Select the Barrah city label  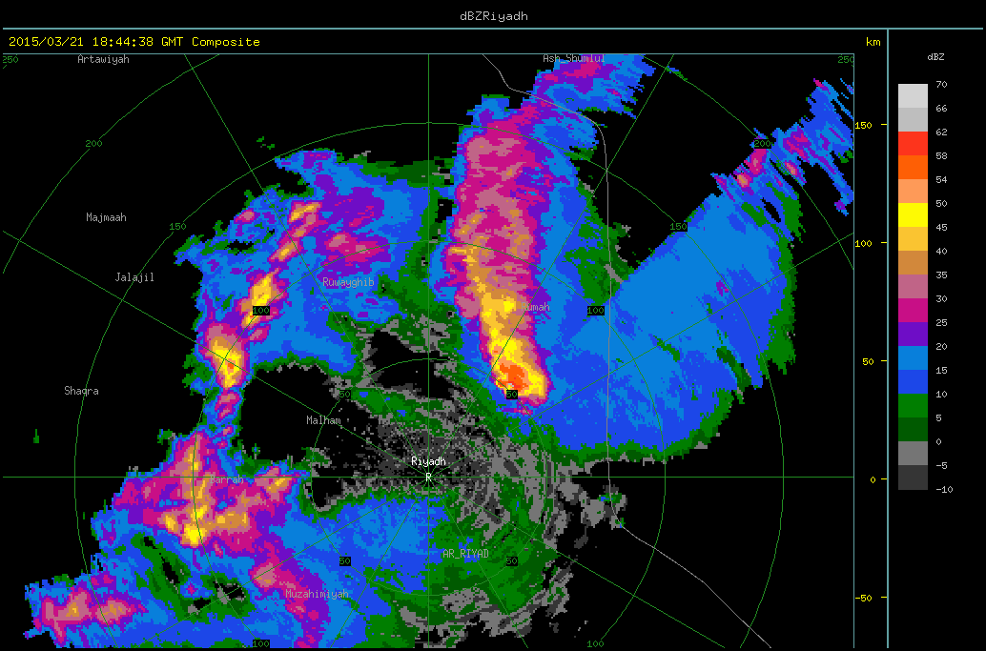pyautogui.click(x=226, y=480)
